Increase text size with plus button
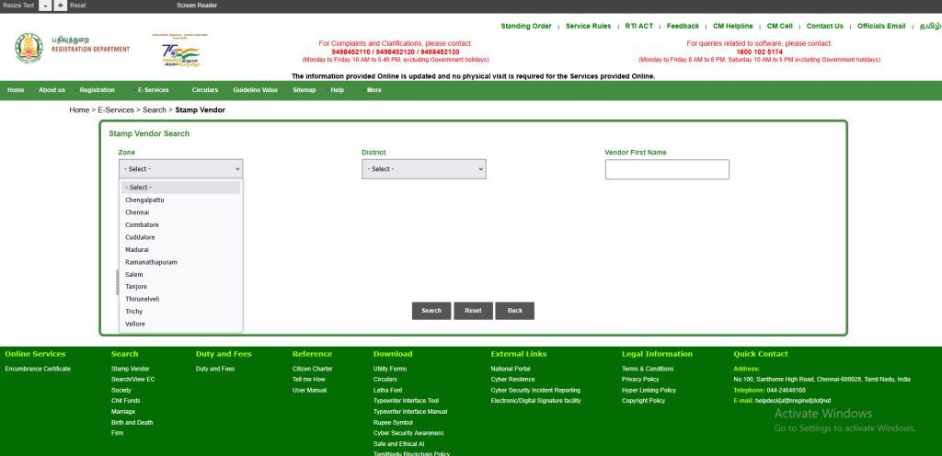This screenshot has height=456, width=942. pos(60,6)
